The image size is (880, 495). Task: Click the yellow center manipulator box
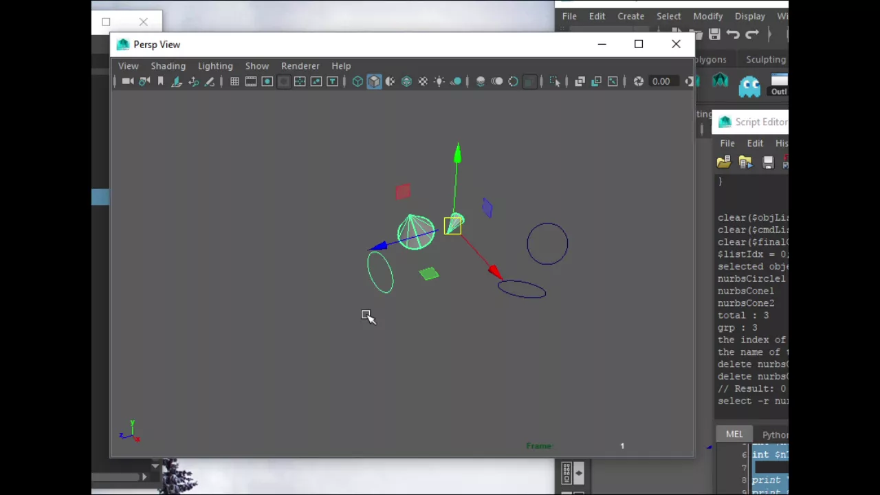click(x=452, y=226)
